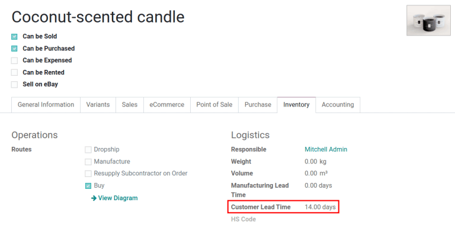Open the eCommerce tab
Screen dimensions: 455x241
point(166,105)
